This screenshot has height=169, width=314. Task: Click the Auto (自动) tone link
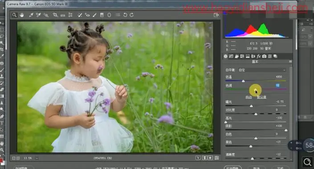tap(249, 97)
